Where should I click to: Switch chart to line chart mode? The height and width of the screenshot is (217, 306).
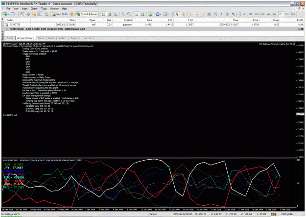116,14
